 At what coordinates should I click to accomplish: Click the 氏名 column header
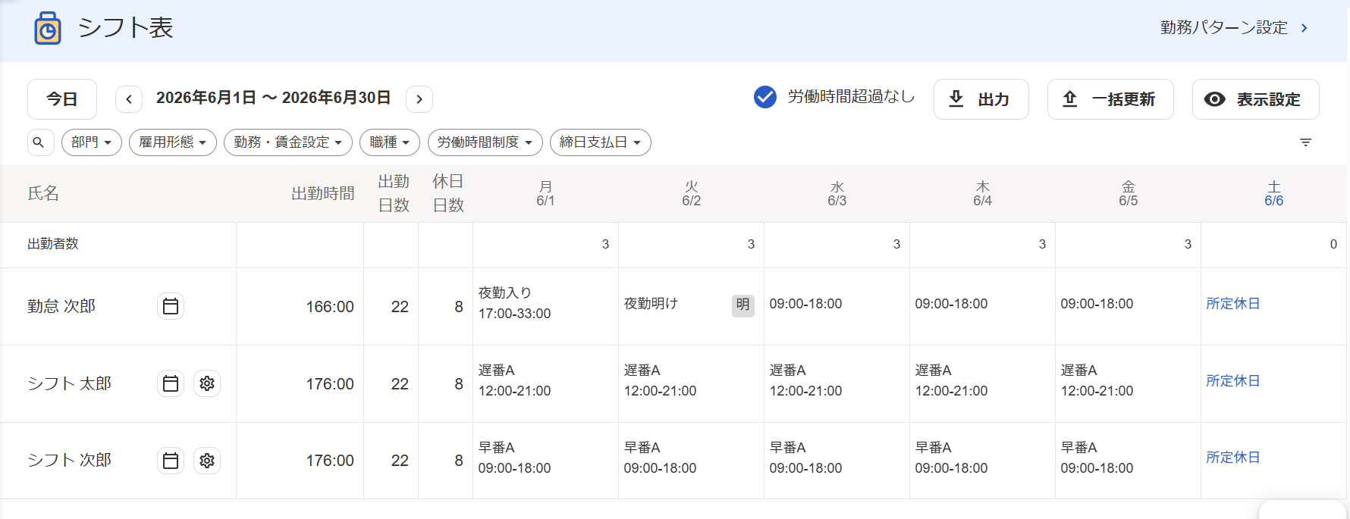coord(43,194)
